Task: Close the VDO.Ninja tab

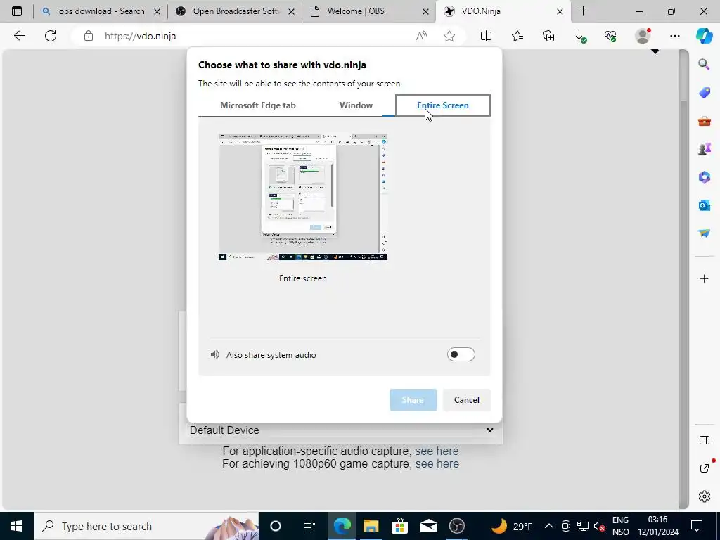Action: (x=560, y=11)
